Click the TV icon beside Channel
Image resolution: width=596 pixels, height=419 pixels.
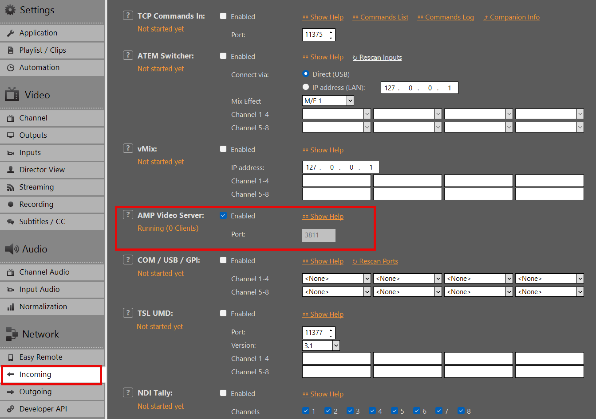(11, 118)
